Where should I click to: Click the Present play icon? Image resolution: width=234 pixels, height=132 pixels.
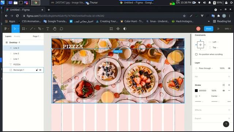coord(218,29)
